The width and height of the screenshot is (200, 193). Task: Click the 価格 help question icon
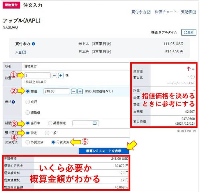pos(13,102)
